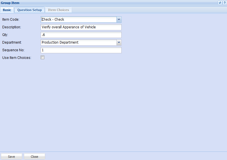227x160 pixels.
Task: Select the Basic tab
Action: 7,10
